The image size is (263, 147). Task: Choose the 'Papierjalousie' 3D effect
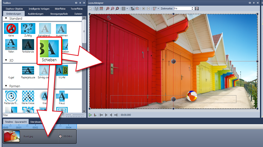pyautogui.click(x=28, y=71)
